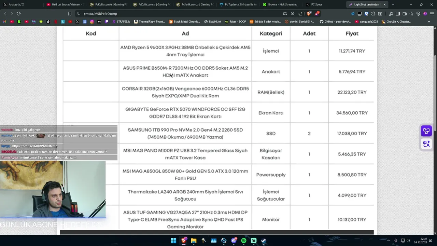Select the ASUS TUF GAMING VG27AQ5A monitor name

pyautogui.click(x=185, y=219)
